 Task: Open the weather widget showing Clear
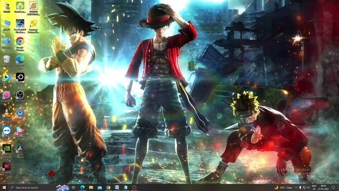pos(283,187)
